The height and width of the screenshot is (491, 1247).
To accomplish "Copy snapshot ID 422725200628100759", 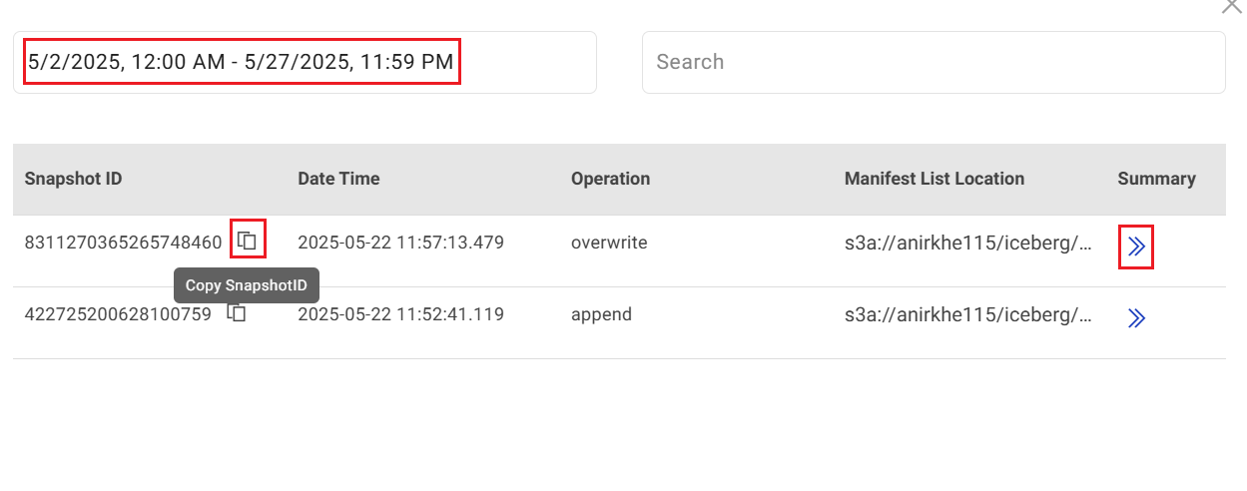I will point(237,313).
